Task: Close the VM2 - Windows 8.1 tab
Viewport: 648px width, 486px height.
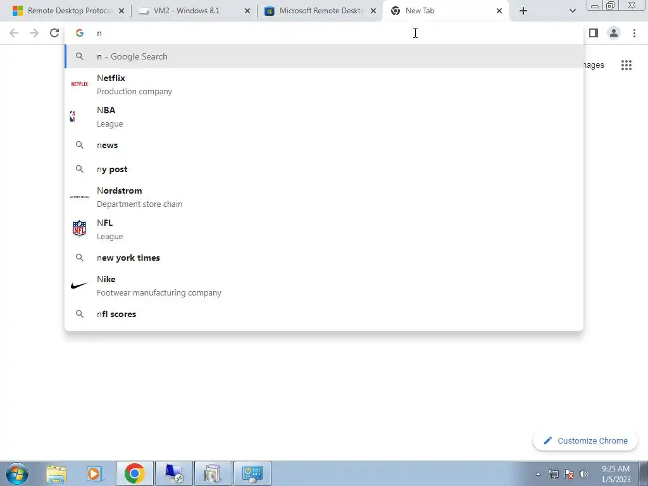Action: pyautogui.click(x=247, y=11)
